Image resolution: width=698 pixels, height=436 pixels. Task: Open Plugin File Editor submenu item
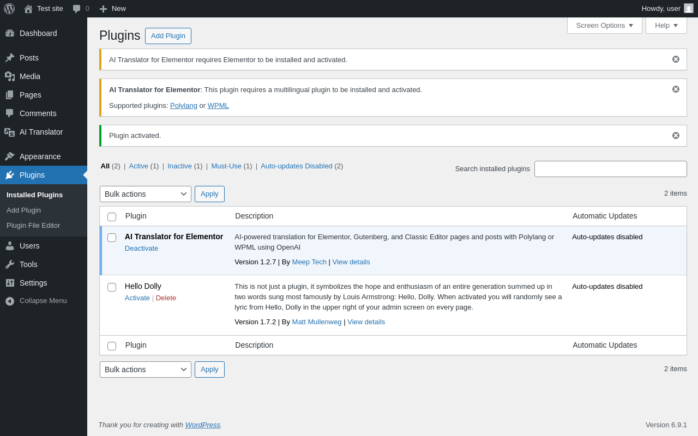[33, 226]
